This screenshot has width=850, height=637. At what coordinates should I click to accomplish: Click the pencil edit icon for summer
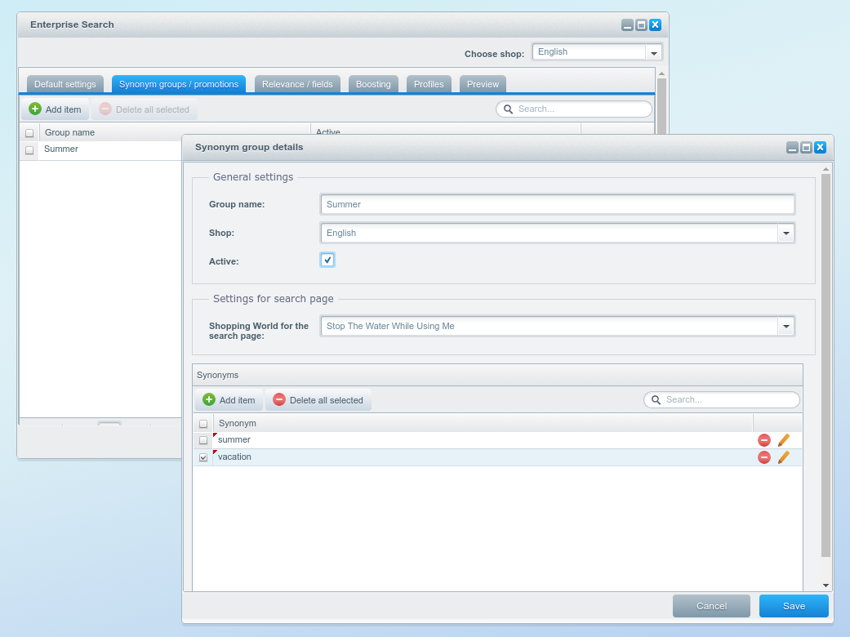[784, 440]
